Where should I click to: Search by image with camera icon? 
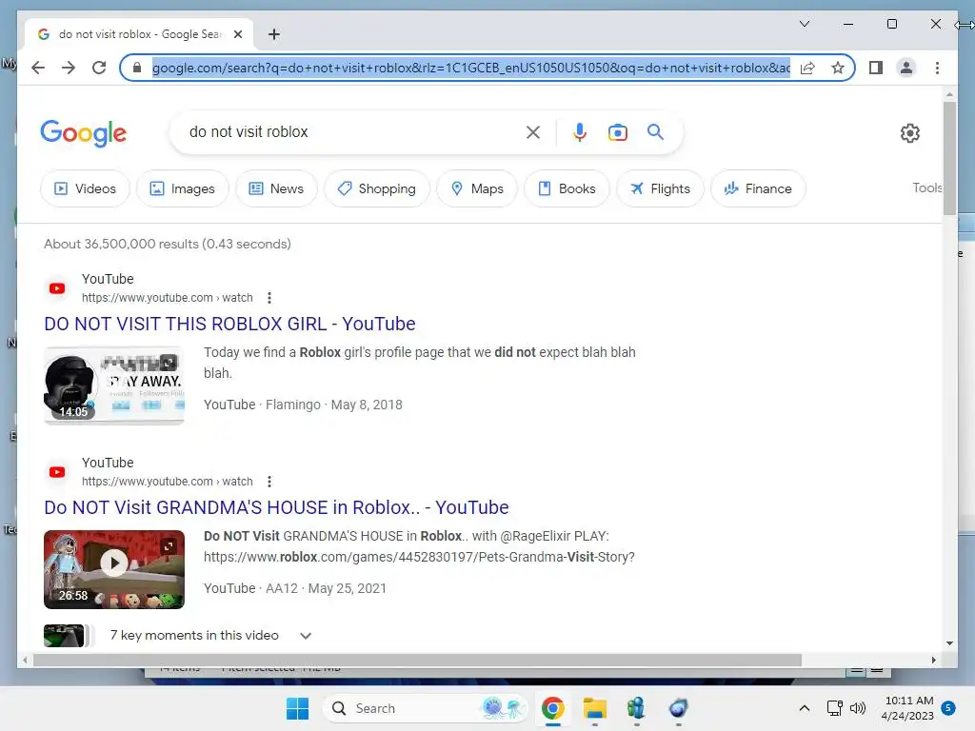pos(617,131)
